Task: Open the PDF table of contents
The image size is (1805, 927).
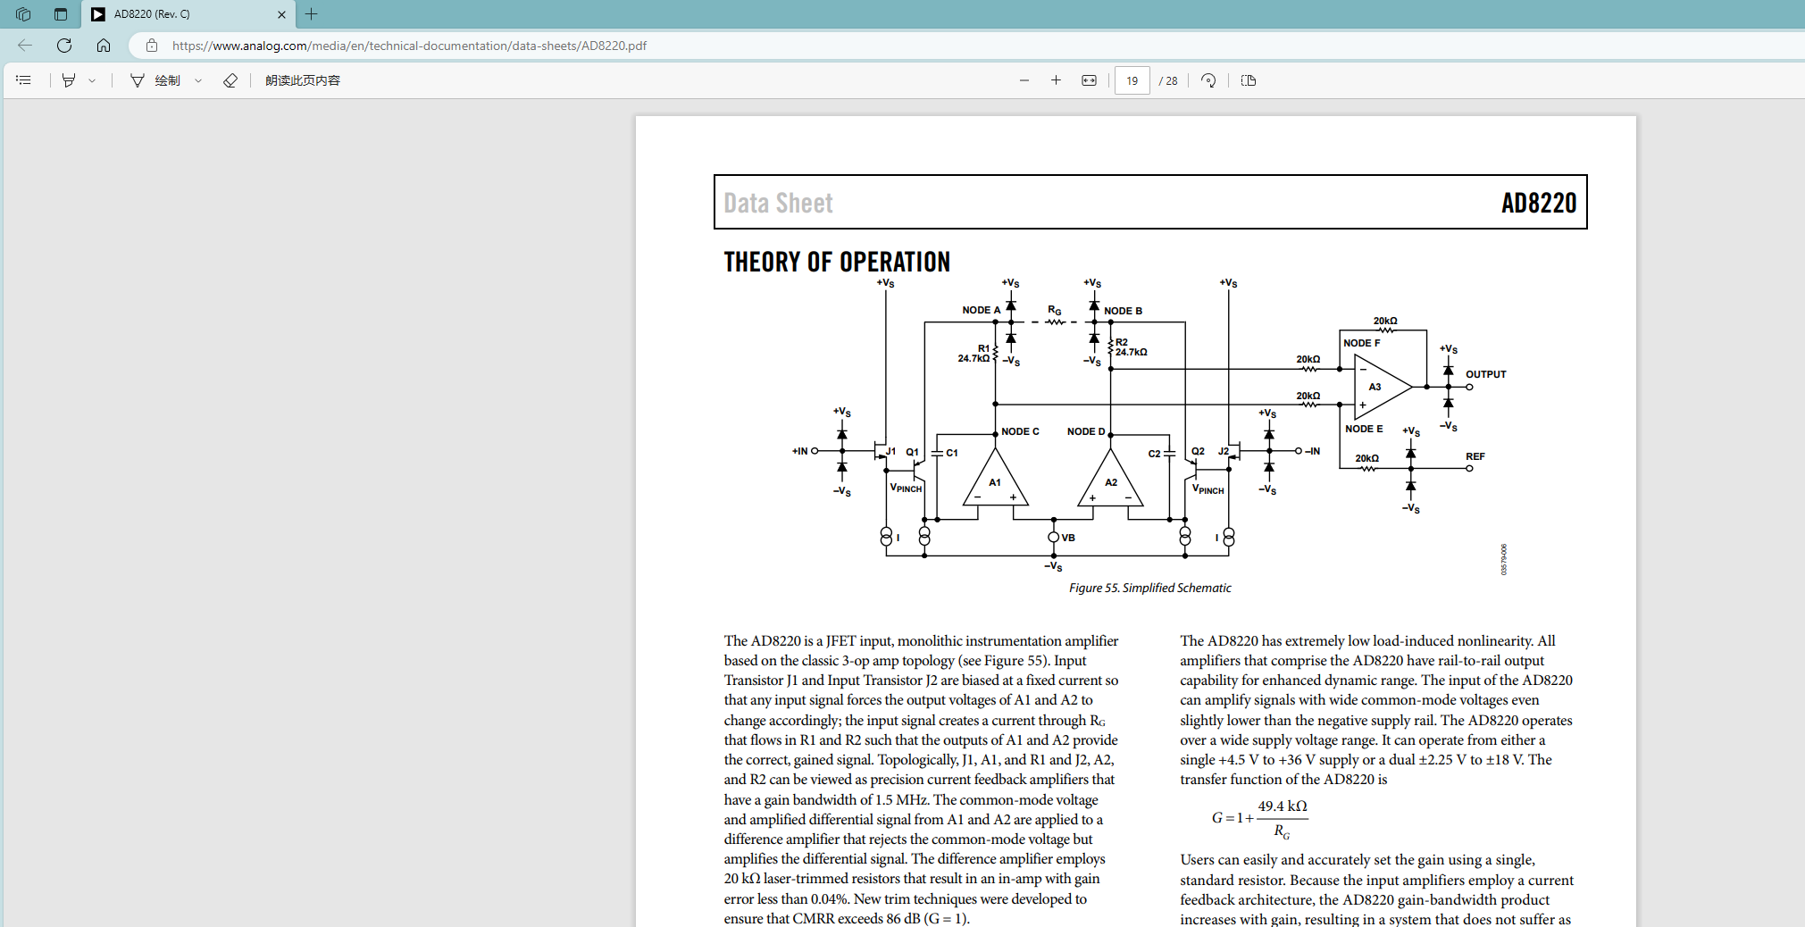Action: coord(24,80)
